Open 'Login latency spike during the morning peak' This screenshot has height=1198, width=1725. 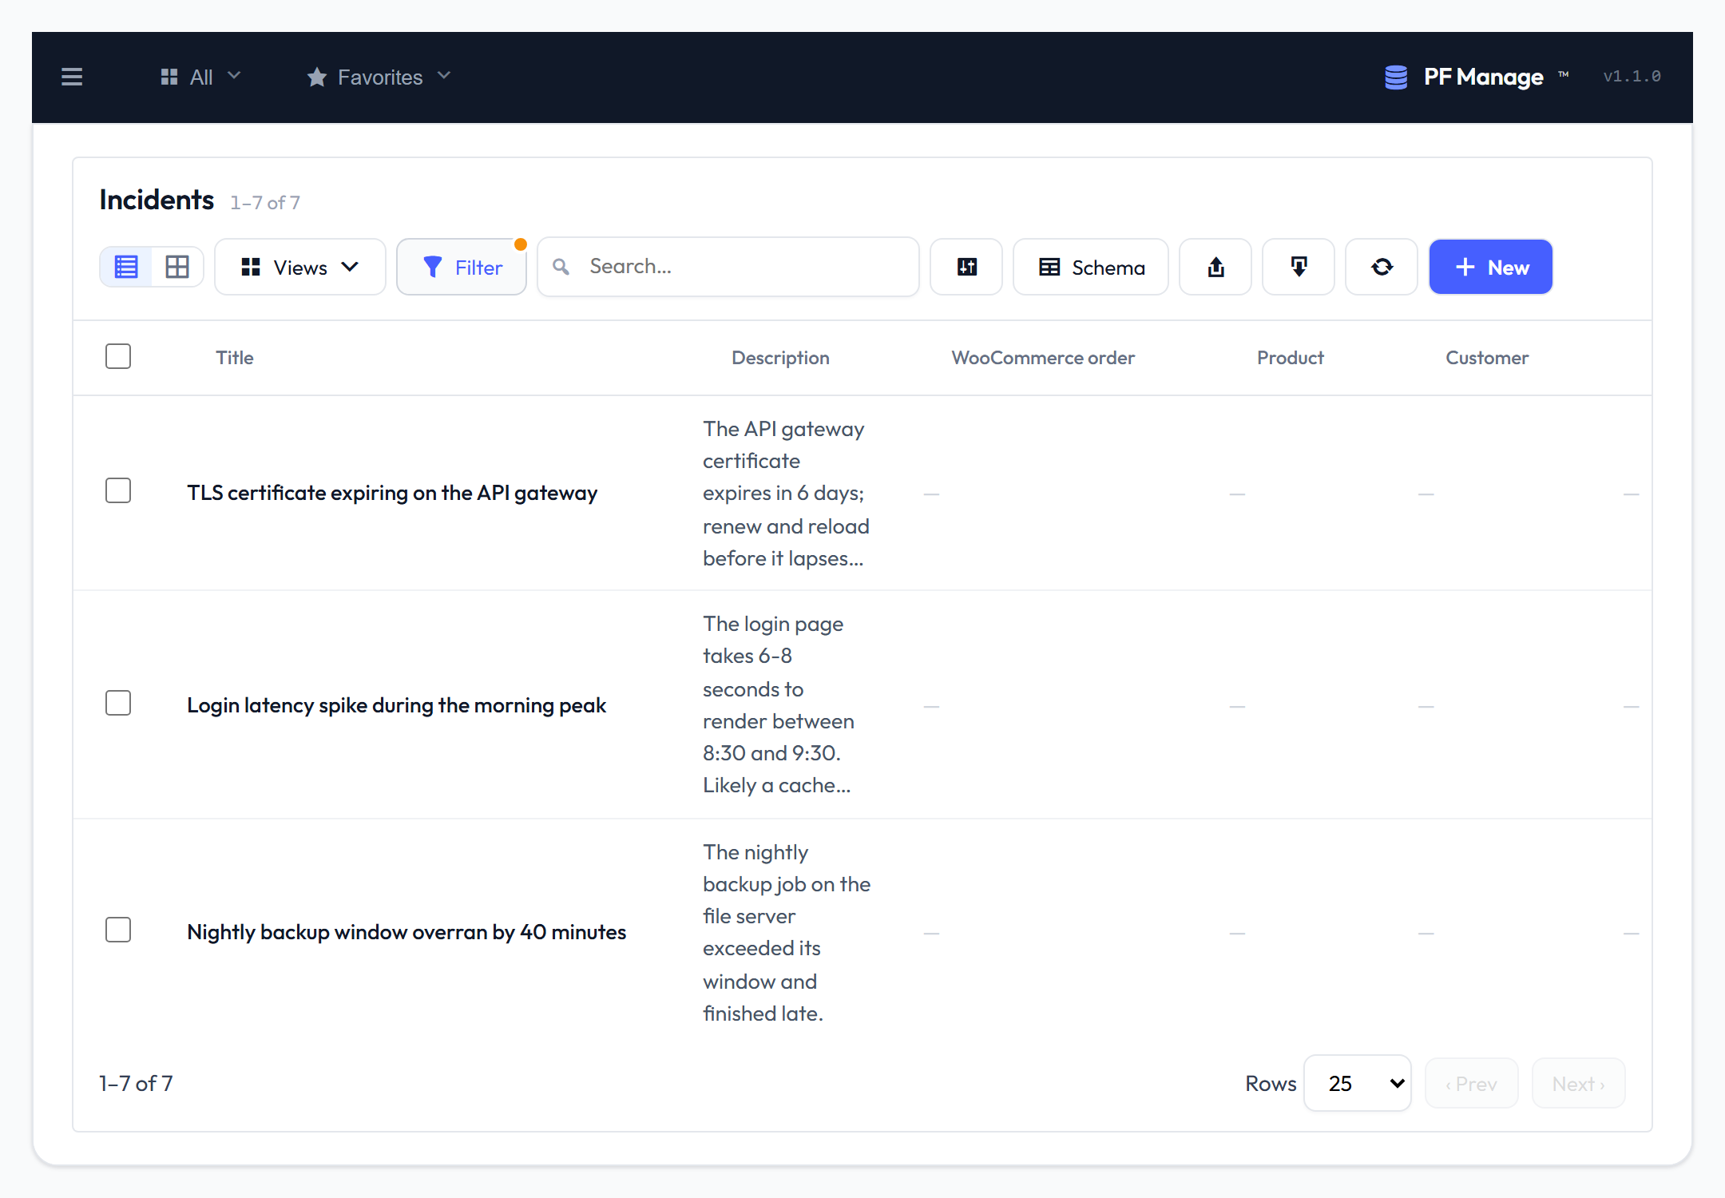point(397,705)
